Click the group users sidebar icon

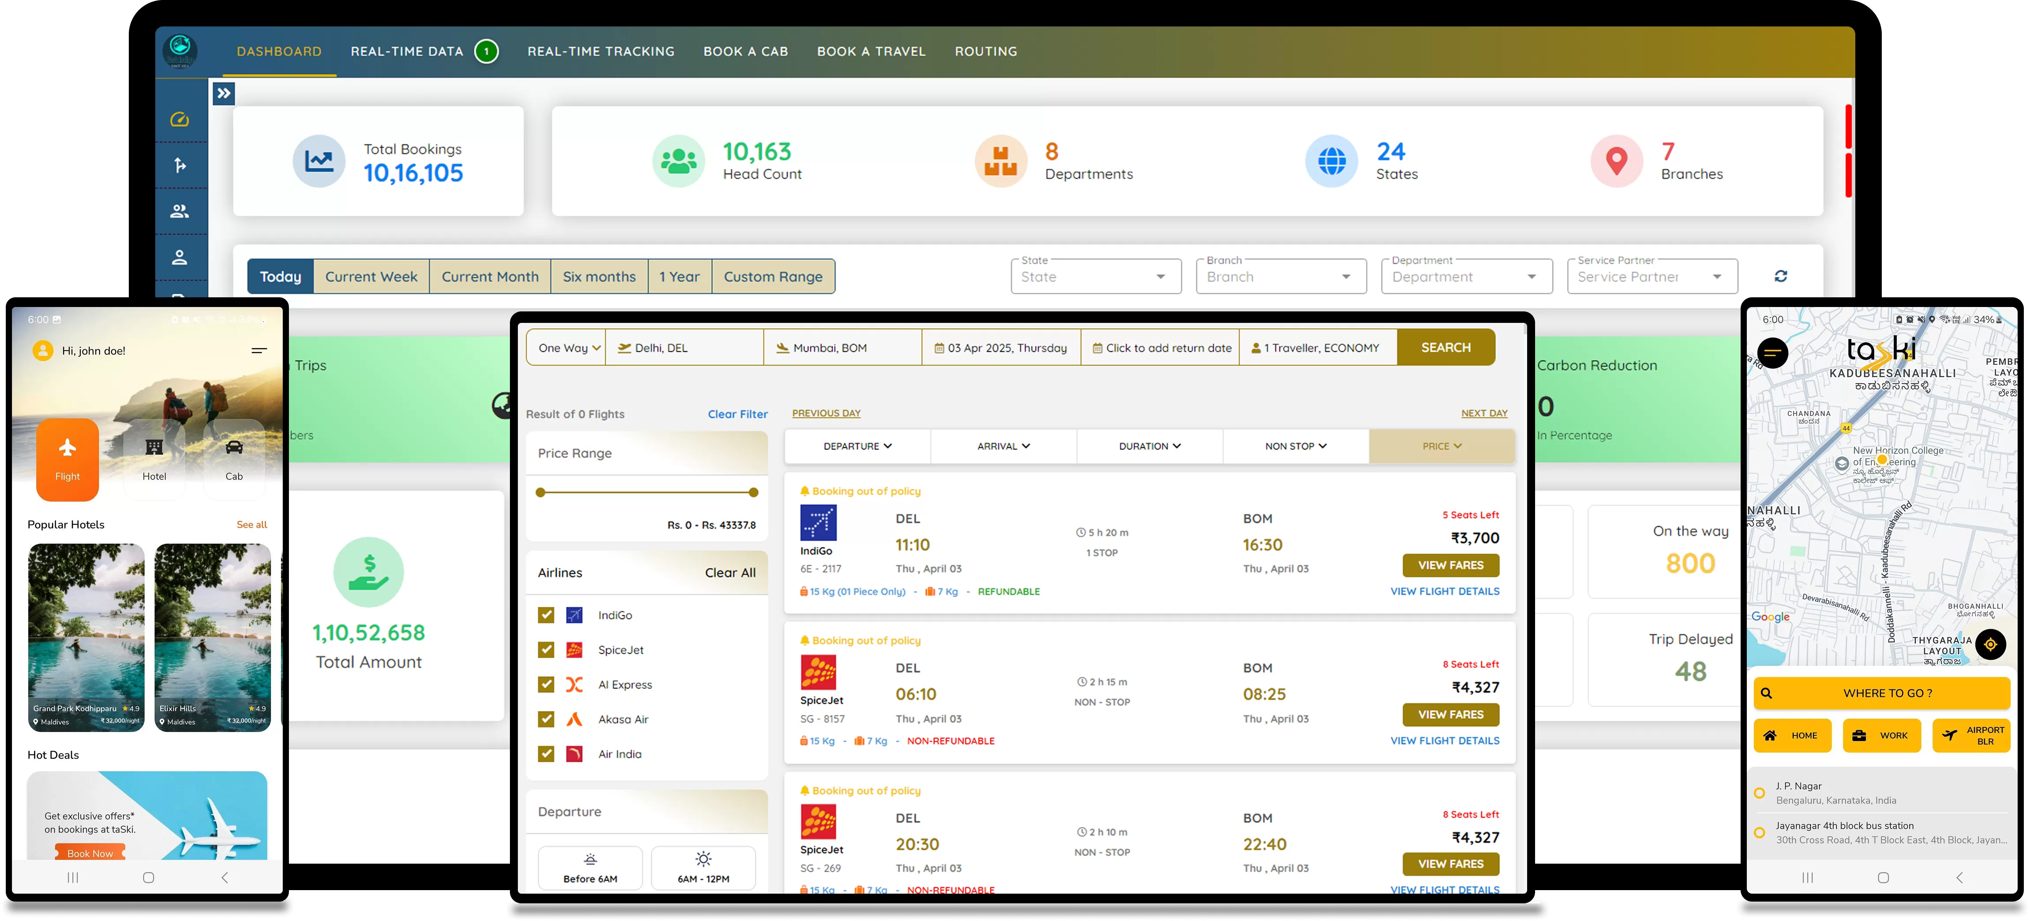coord(180,211)
